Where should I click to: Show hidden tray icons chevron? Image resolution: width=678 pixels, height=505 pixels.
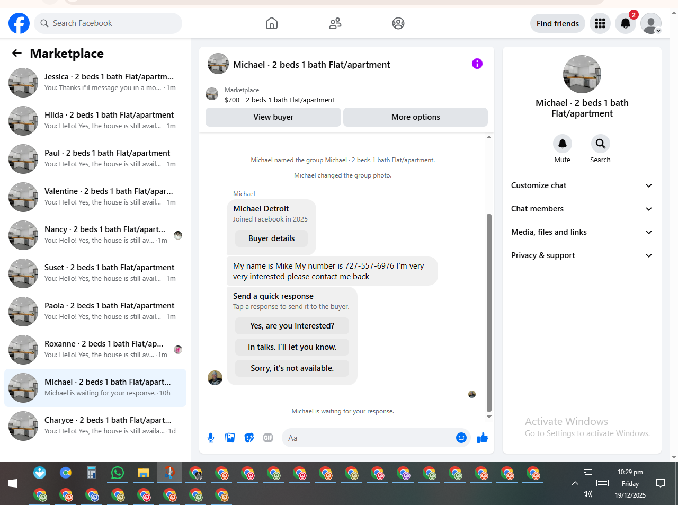tap(575, 483)
